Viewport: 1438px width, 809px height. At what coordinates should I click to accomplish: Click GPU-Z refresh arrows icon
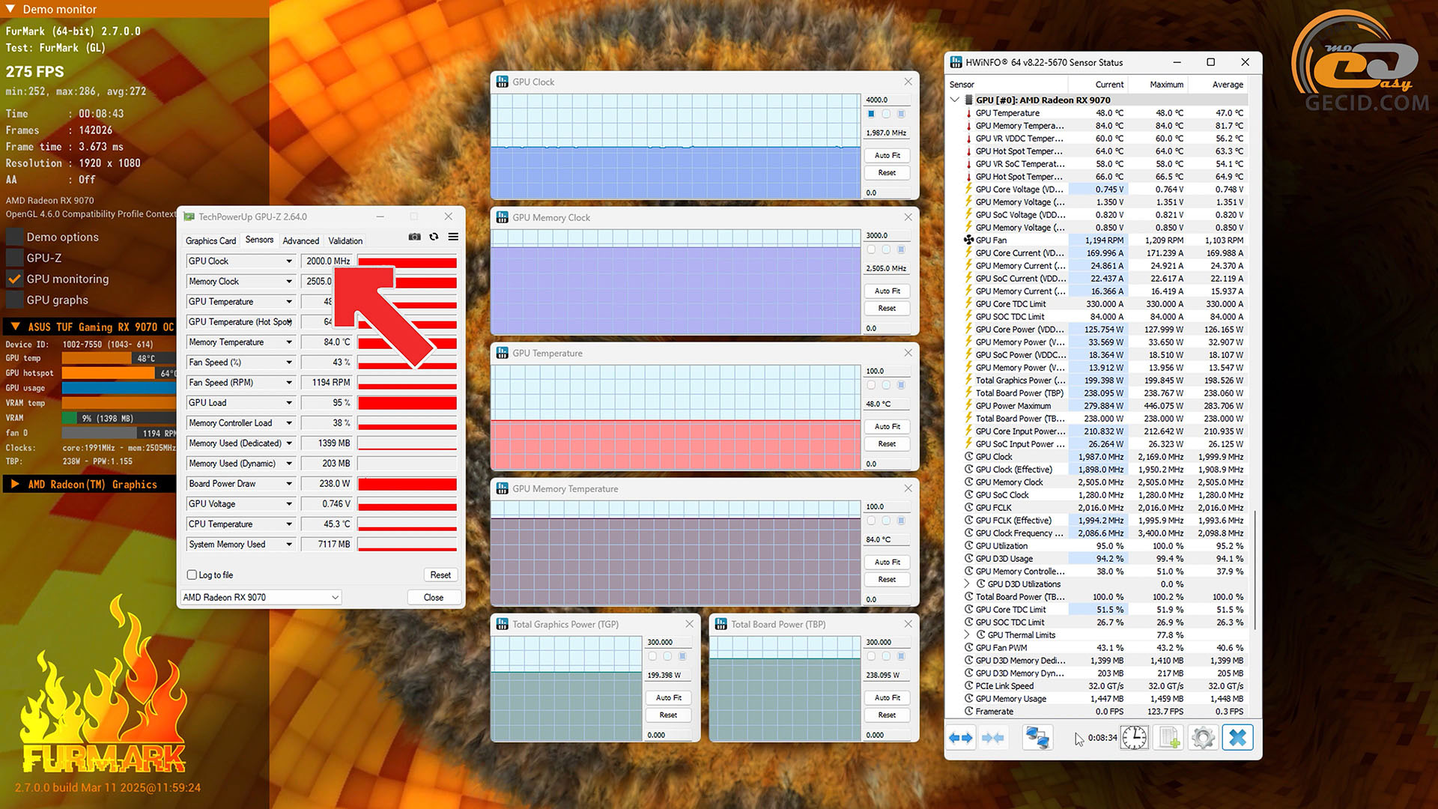tap(434, 237)
